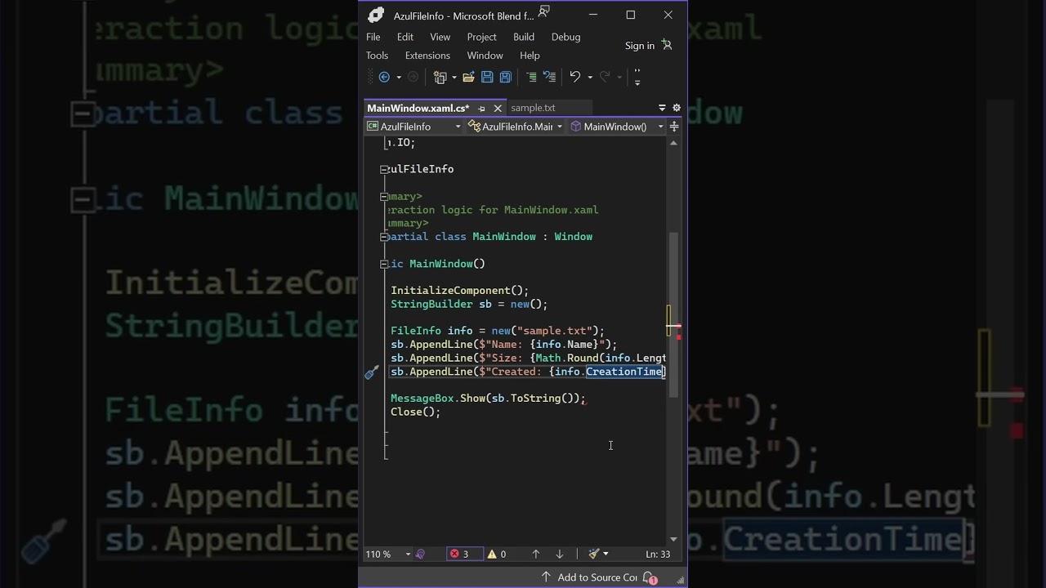Click the editor scroll-down arrow
Image resolution: width=1046 pixels, height=588 pixels.
click(x=673, y=539)
